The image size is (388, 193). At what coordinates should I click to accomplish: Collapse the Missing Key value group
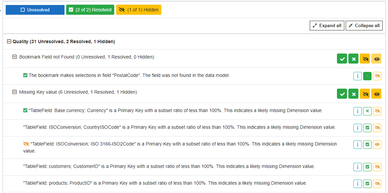pyautogui.click(x=14, y=92)
